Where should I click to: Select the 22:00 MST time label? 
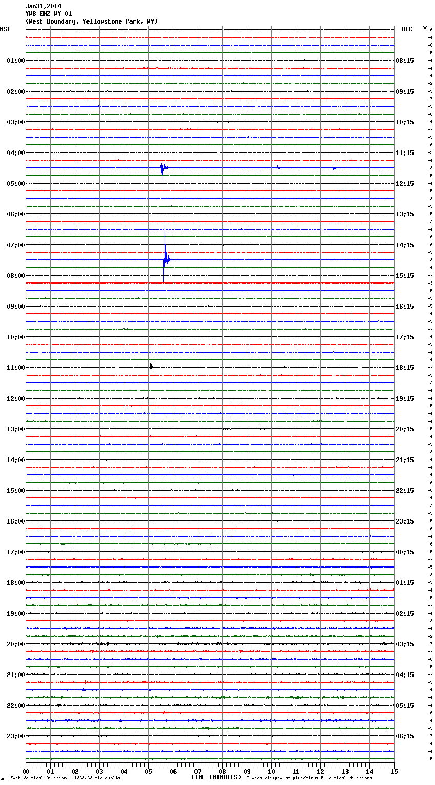point(15,706)
